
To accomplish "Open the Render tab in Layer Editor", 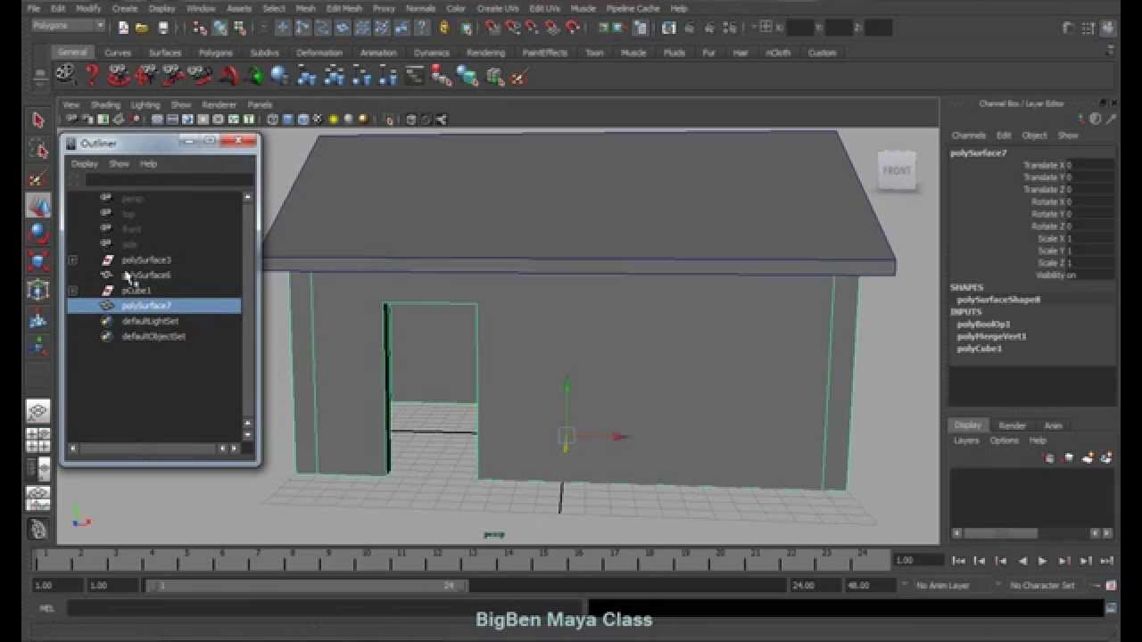I will [x=1012, y=425].
